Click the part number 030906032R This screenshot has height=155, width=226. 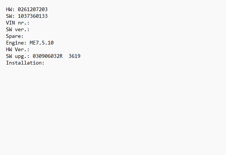pos(48,56)
